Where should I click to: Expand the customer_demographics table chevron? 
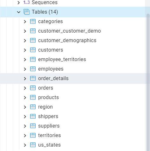25,41
